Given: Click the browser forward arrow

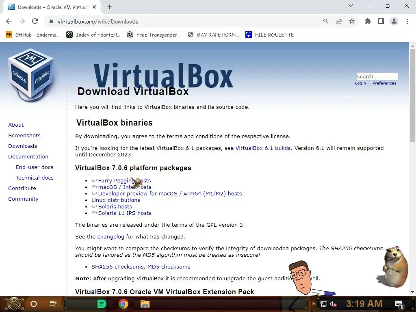Looking at the screenshot, I should [x=22, y=21].
